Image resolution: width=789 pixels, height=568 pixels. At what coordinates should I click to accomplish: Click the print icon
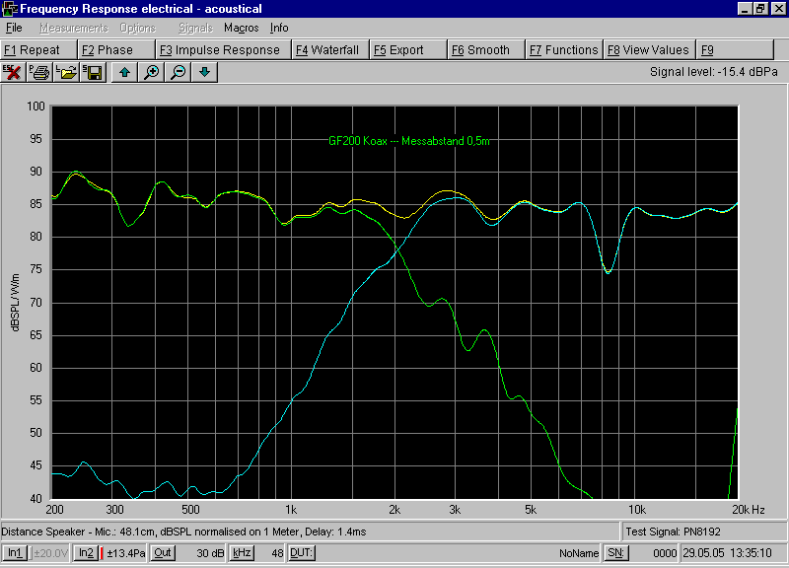click(x=40, y=72)
